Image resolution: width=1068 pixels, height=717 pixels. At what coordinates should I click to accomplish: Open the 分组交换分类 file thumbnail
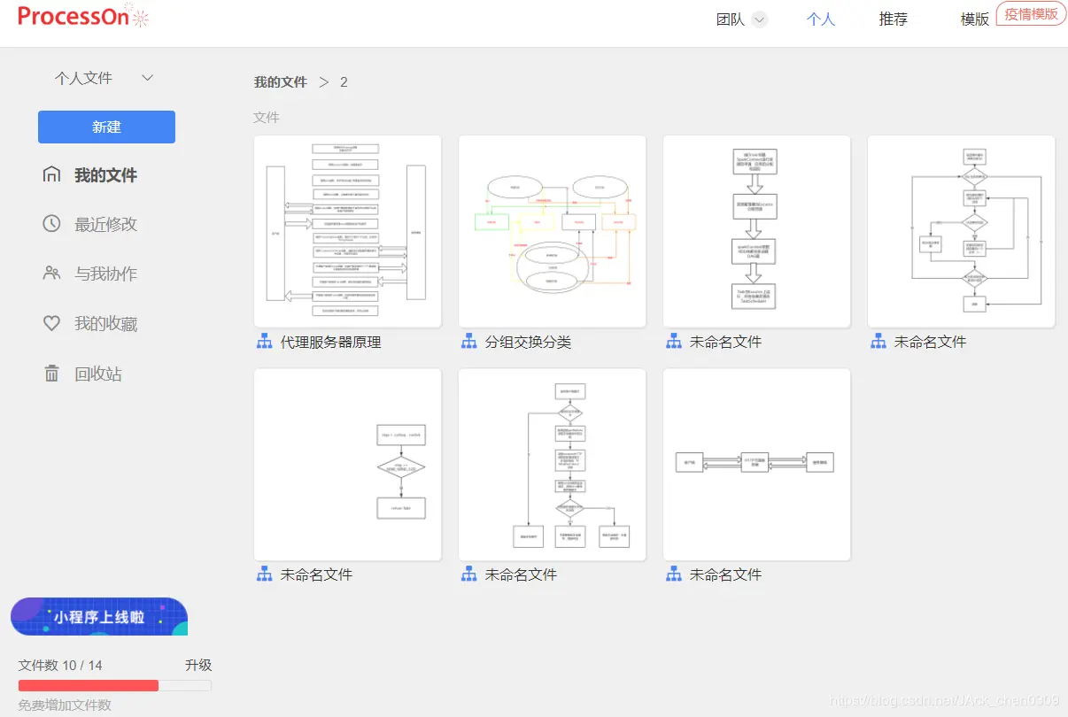(x=552, y=231)
